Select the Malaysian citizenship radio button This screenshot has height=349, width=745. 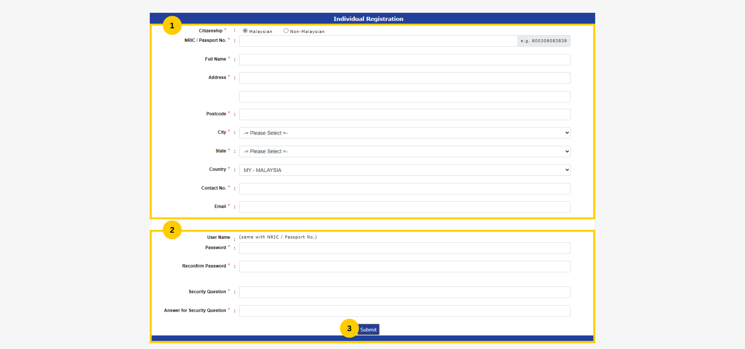(245, 31)
